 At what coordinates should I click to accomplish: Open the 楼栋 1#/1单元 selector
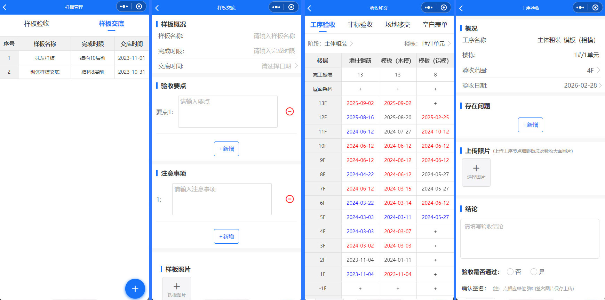(428, 43)
